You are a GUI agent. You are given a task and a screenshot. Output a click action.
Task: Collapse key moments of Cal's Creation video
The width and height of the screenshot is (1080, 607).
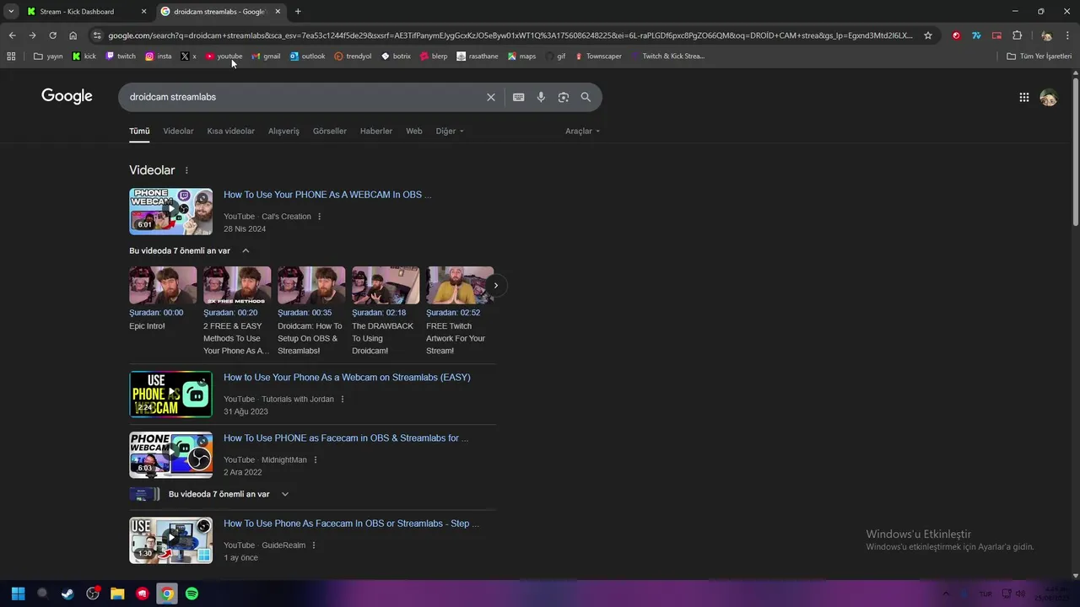[246, 251]
